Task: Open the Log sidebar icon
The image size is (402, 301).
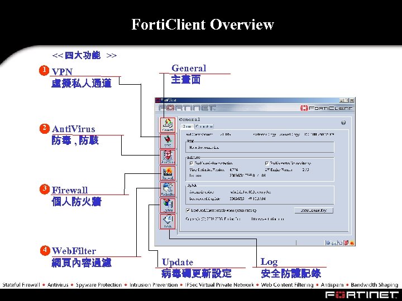Action: coord(167,221)
